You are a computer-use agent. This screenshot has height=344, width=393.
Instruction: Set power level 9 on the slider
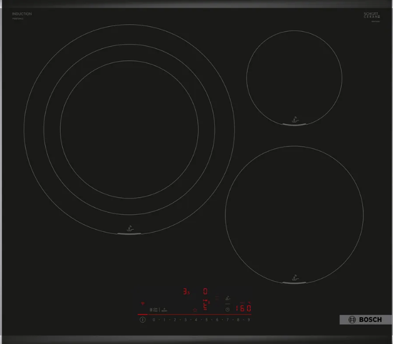pos(249,320)
